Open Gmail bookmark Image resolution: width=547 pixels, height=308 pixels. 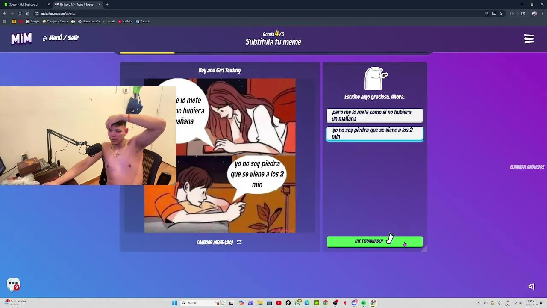[x=109, y=21]
